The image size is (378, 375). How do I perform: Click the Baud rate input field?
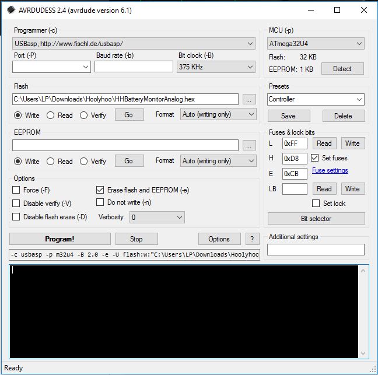[134, 66]
